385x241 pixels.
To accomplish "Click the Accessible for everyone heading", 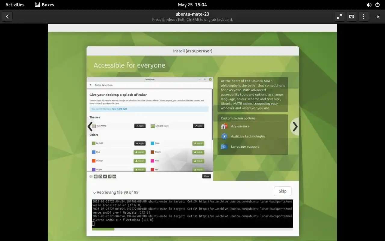I will pyautogui.click(x=129, y=65).
